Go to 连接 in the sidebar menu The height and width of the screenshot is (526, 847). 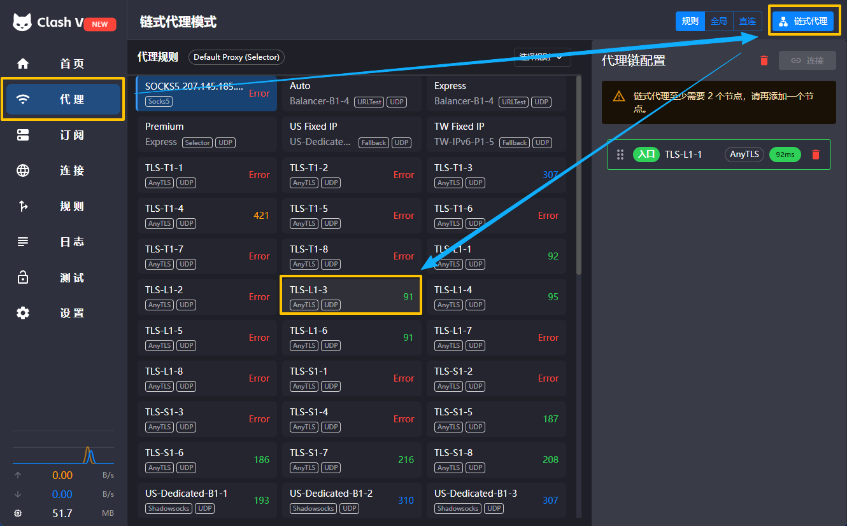click(x=72, y=170)
